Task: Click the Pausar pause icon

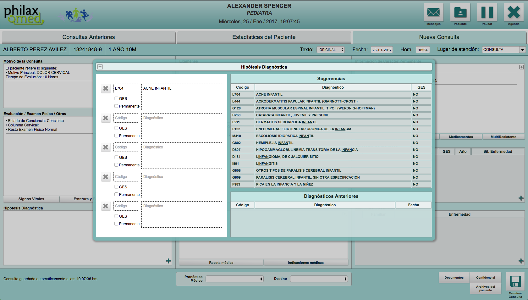Action: [x=487, y=13]
